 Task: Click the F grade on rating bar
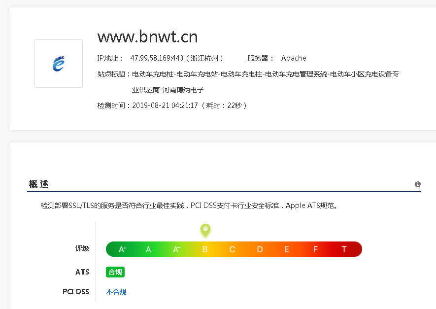click(315, 249)
